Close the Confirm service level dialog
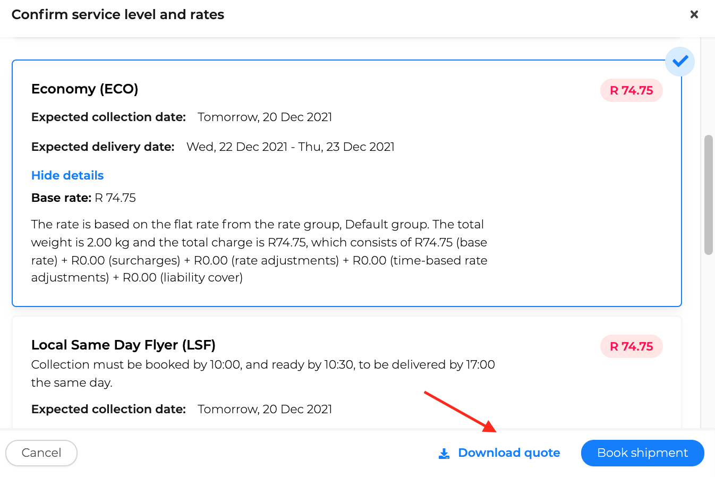715x477 pixels. 694,14
